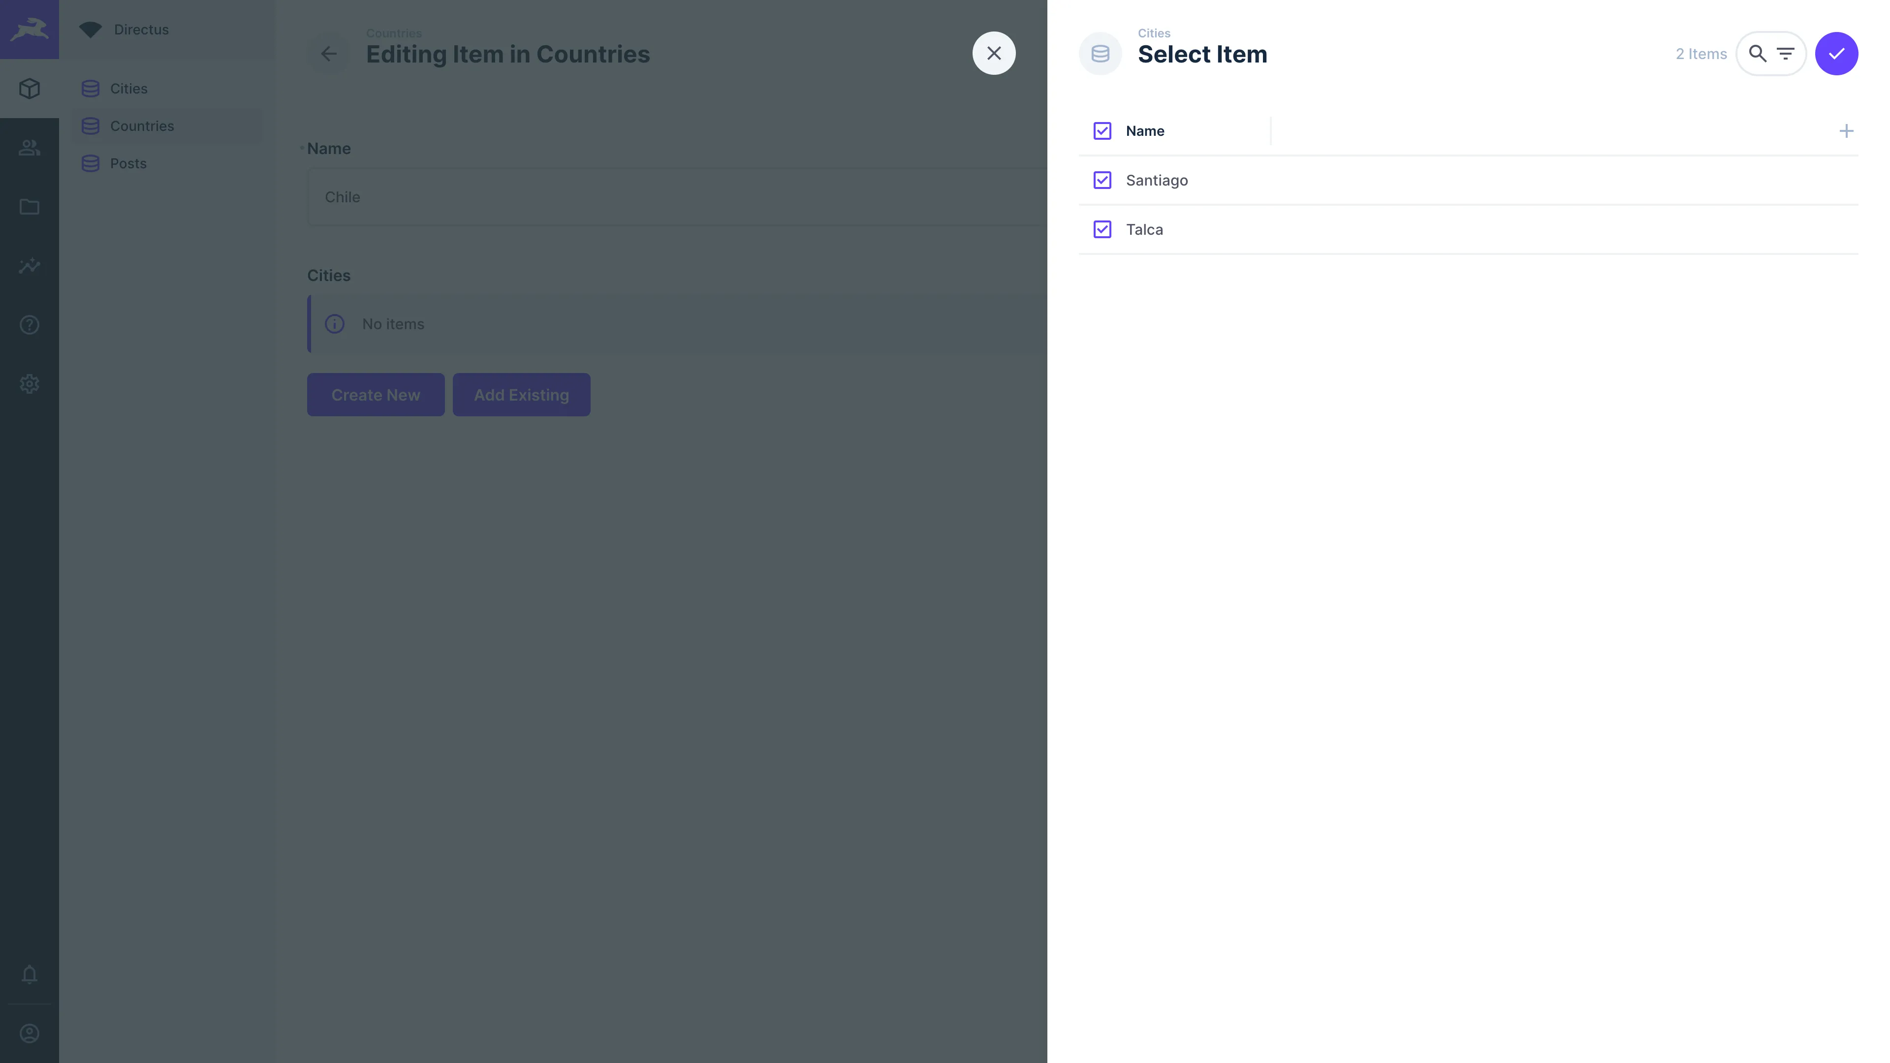Open the Notifications panel

[x=30, y=974]
